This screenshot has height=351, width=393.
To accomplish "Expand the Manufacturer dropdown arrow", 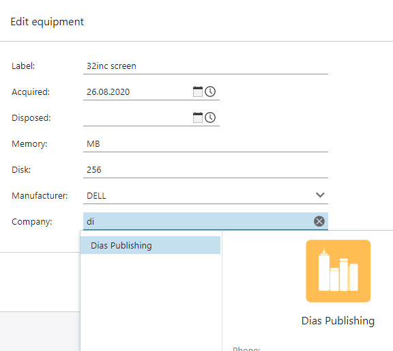I will (320, 195).
